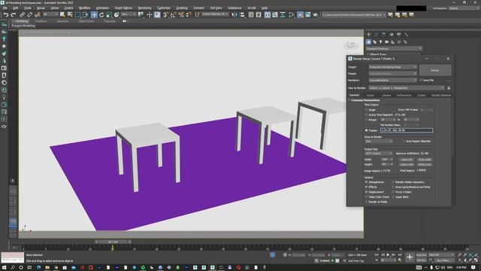The image size is (481, 271).
Task: Click the Render button in Render Setup
Action: 435,70
